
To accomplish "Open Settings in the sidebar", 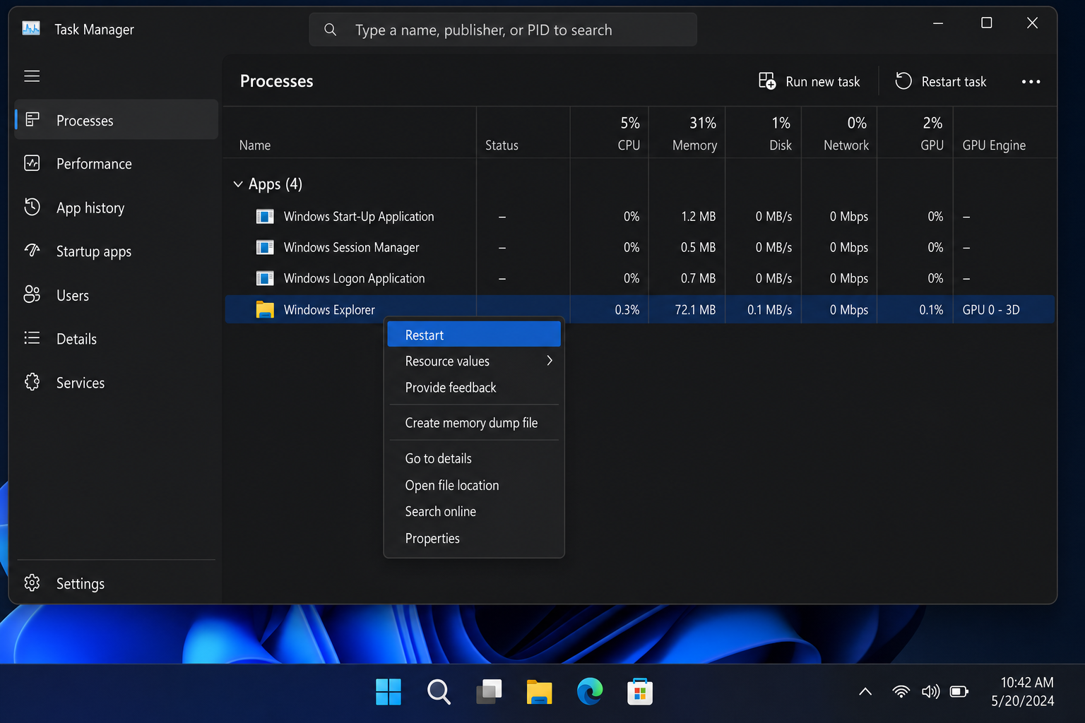I will (x=116, y=583).
